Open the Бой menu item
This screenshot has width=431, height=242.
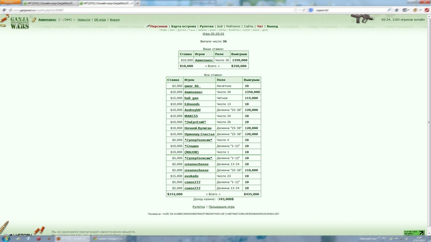click(220, 26)
